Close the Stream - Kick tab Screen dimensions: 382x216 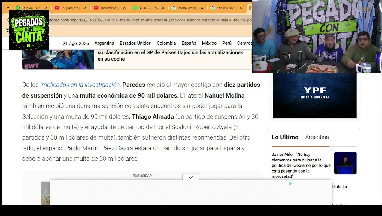click(x=46, y=8)
